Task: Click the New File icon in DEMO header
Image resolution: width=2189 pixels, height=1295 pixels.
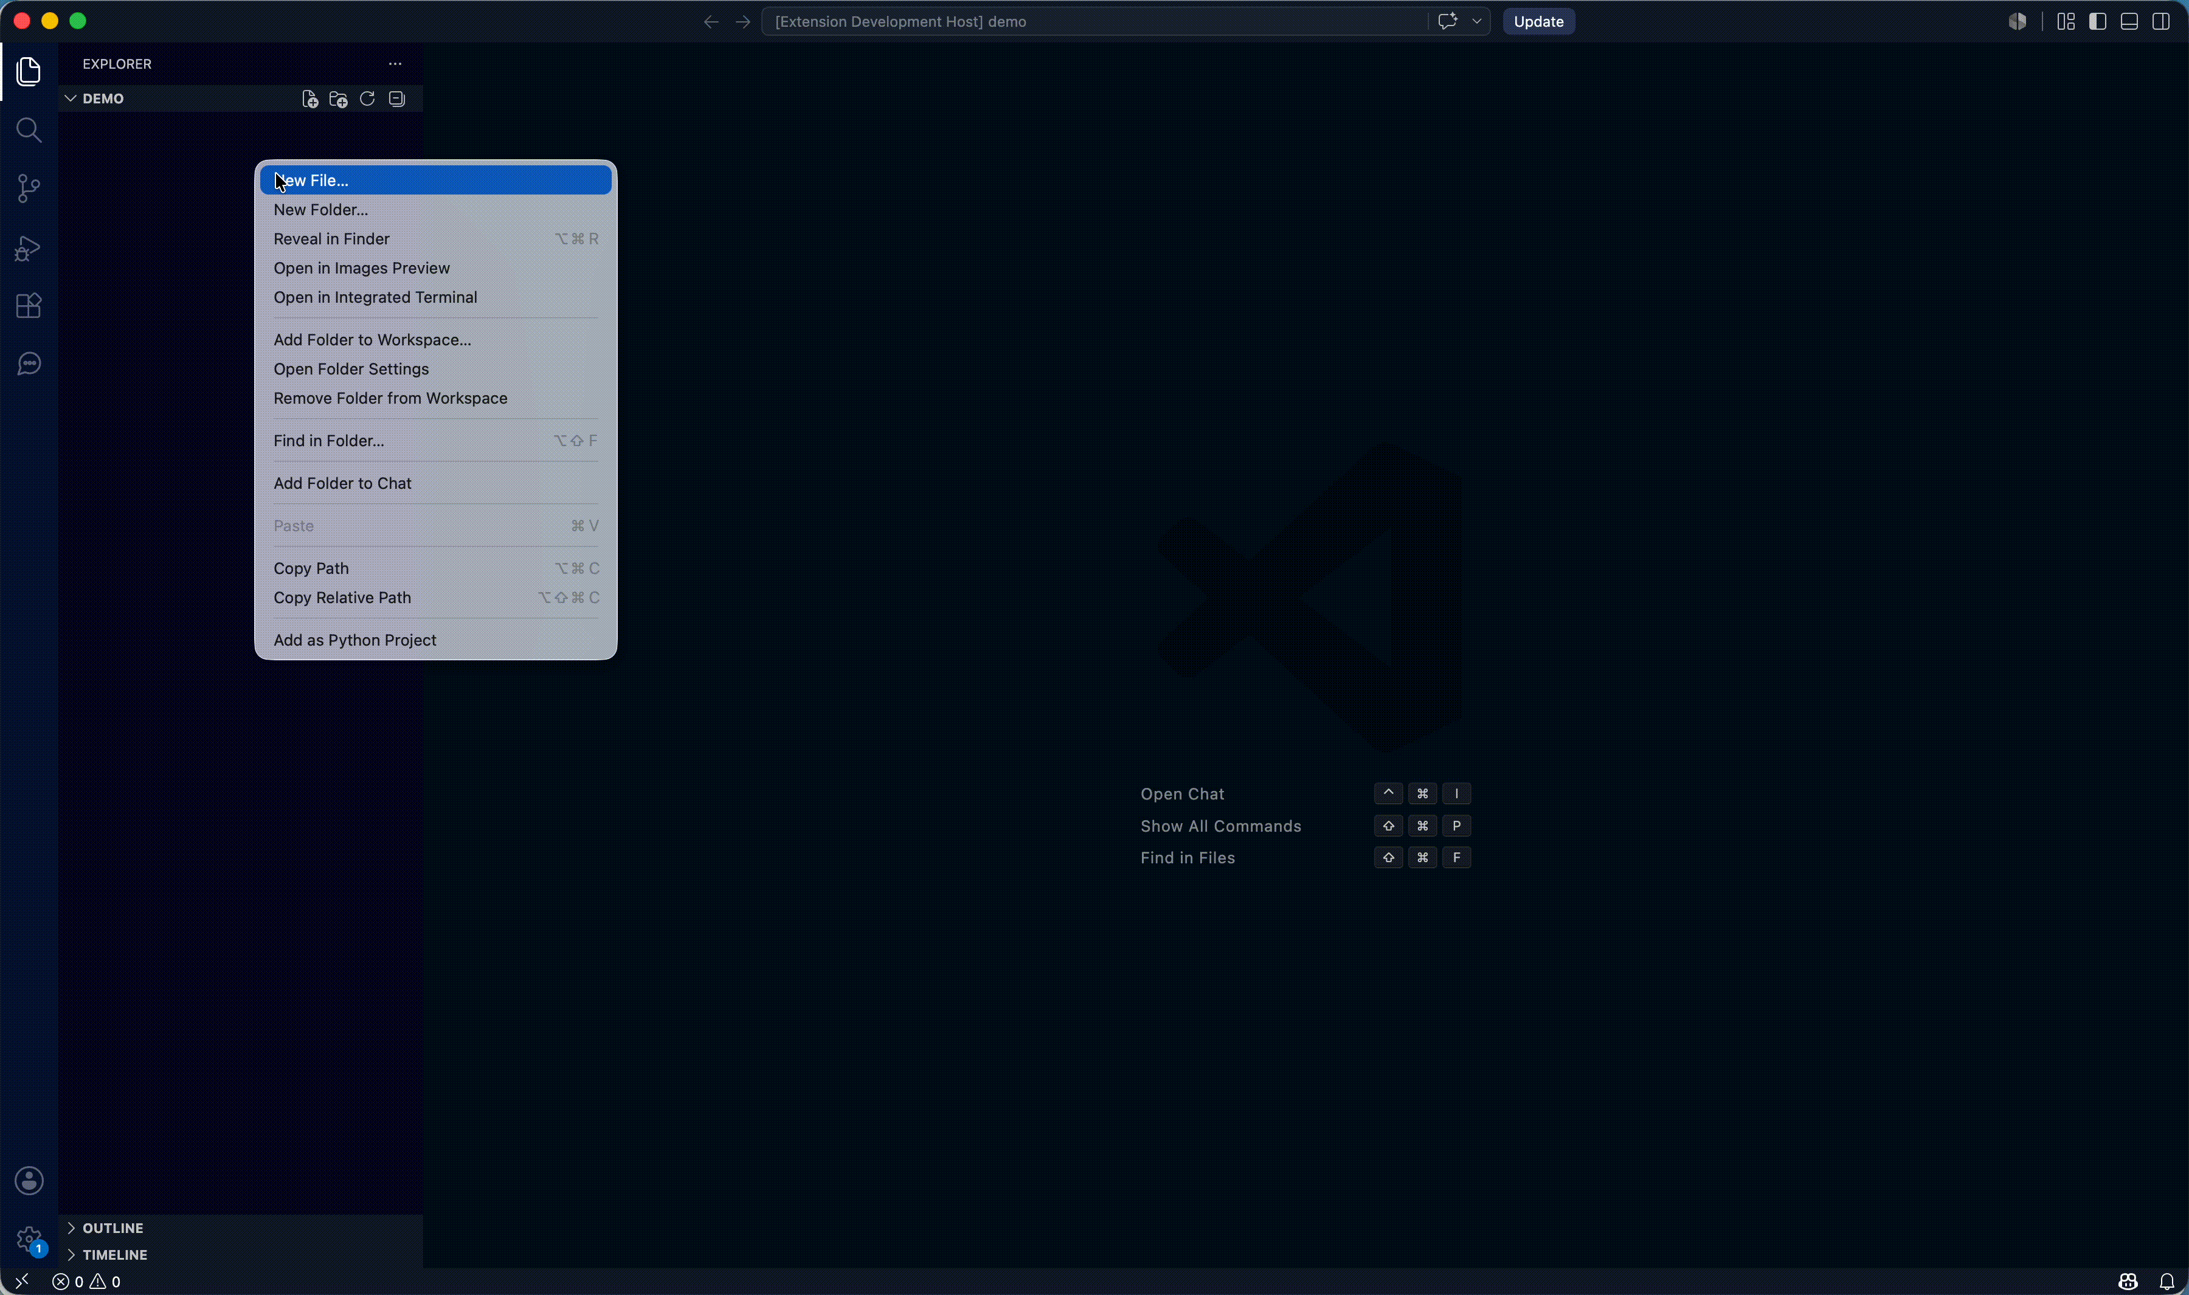Action: 310,98
